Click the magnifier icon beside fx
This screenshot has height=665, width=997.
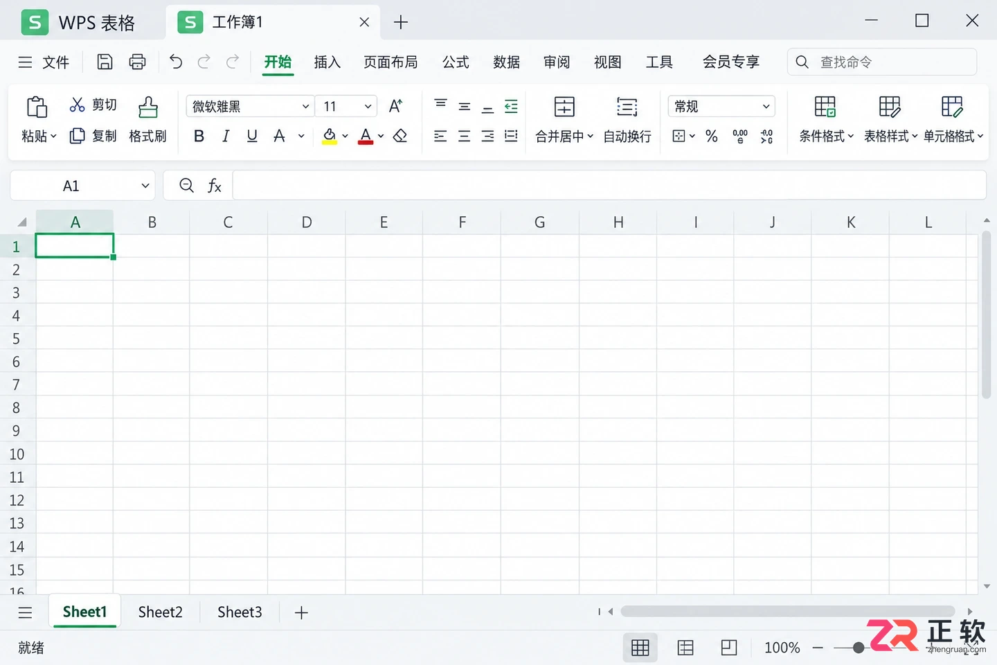tap(186, 185)
